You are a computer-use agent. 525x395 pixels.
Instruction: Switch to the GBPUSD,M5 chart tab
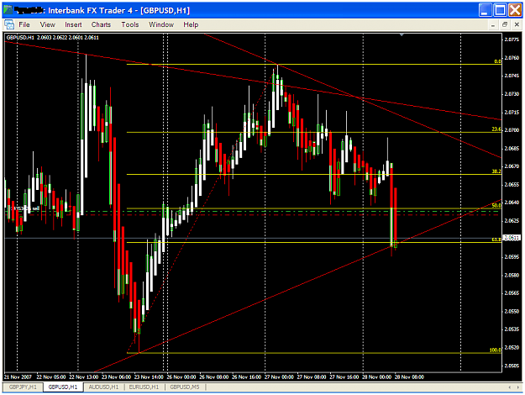coord(185,387)
